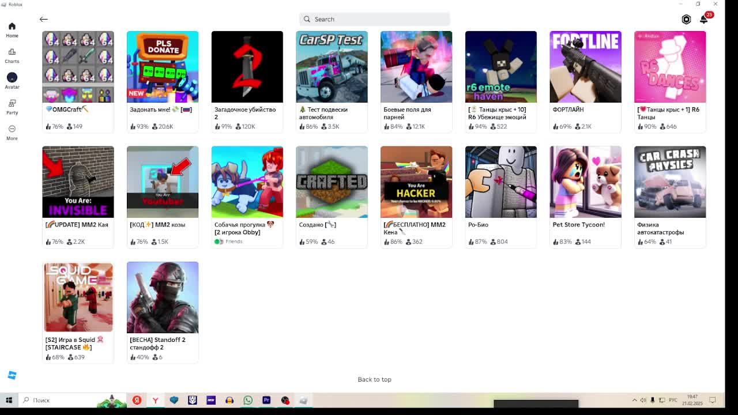
Task: Open the More menu in sidebar
Action: pyautogui.click(x=12, y=133)
